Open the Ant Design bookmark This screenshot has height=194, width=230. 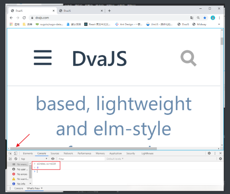[129, 24]
